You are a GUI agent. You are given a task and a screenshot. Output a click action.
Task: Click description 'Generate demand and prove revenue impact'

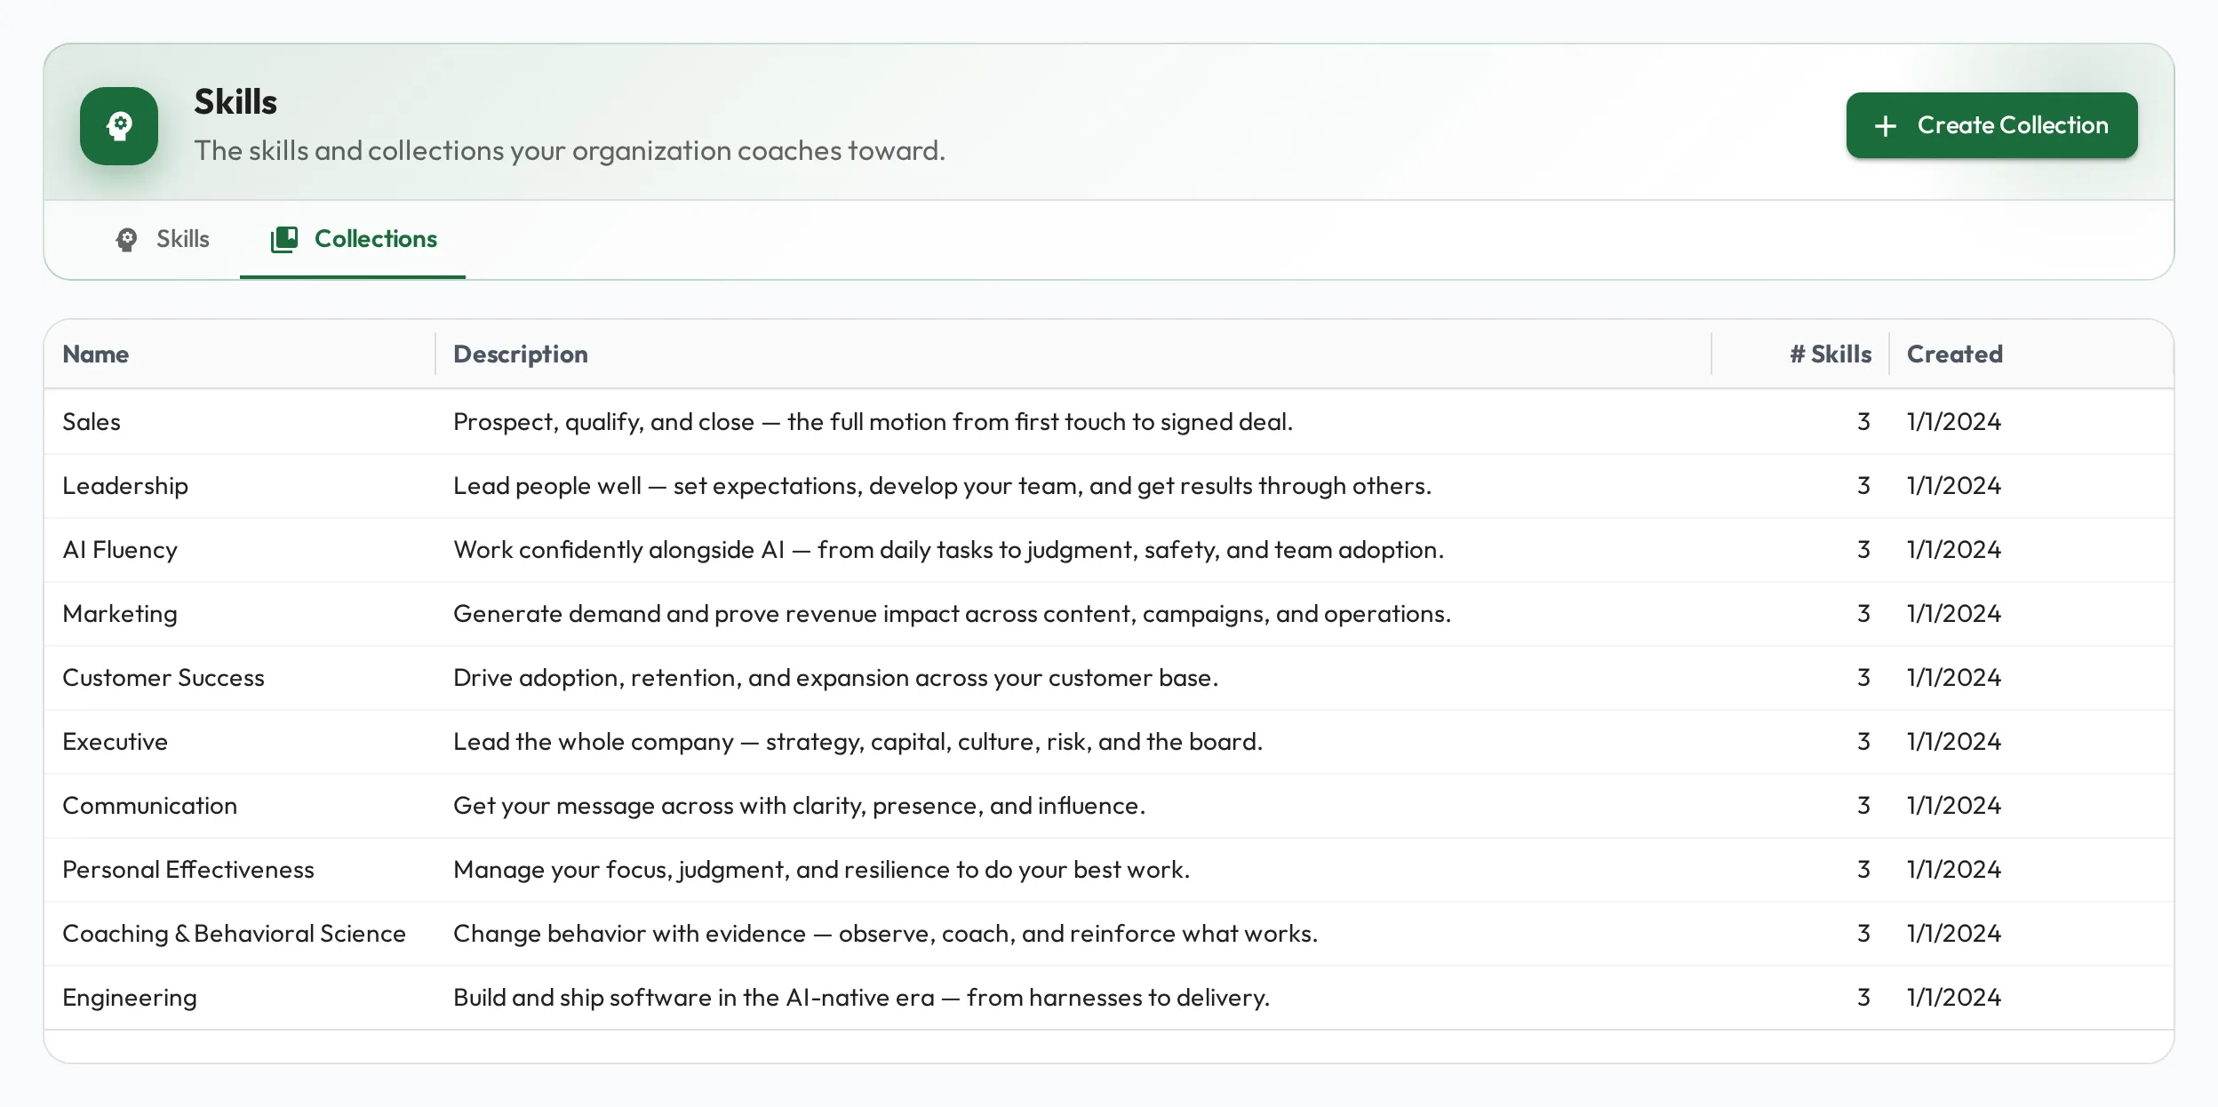tap(952, 613)
